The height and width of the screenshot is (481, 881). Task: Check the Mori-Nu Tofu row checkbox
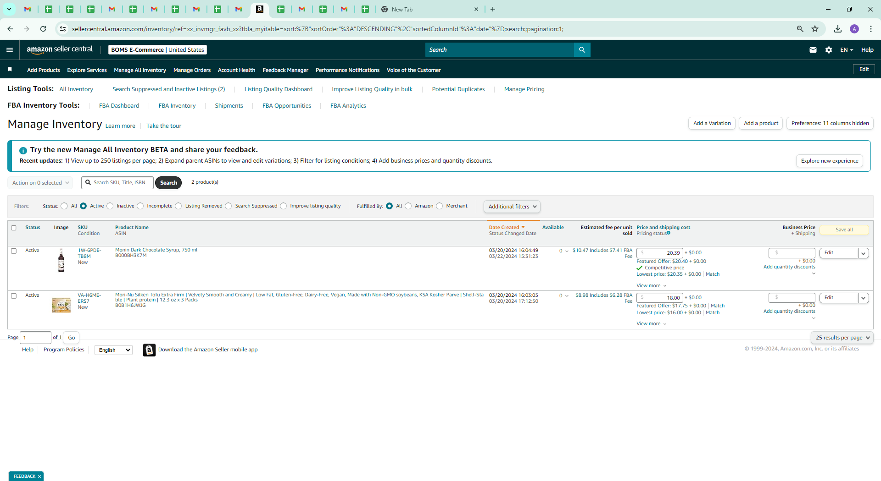pyautogui.click(x=14, y=296)
